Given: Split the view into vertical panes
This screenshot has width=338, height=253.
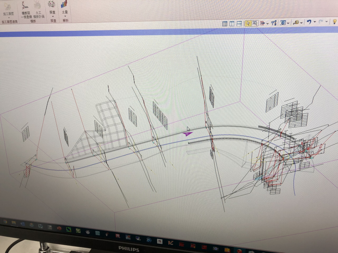Looking at the screenshot, I should pos(232,24).
